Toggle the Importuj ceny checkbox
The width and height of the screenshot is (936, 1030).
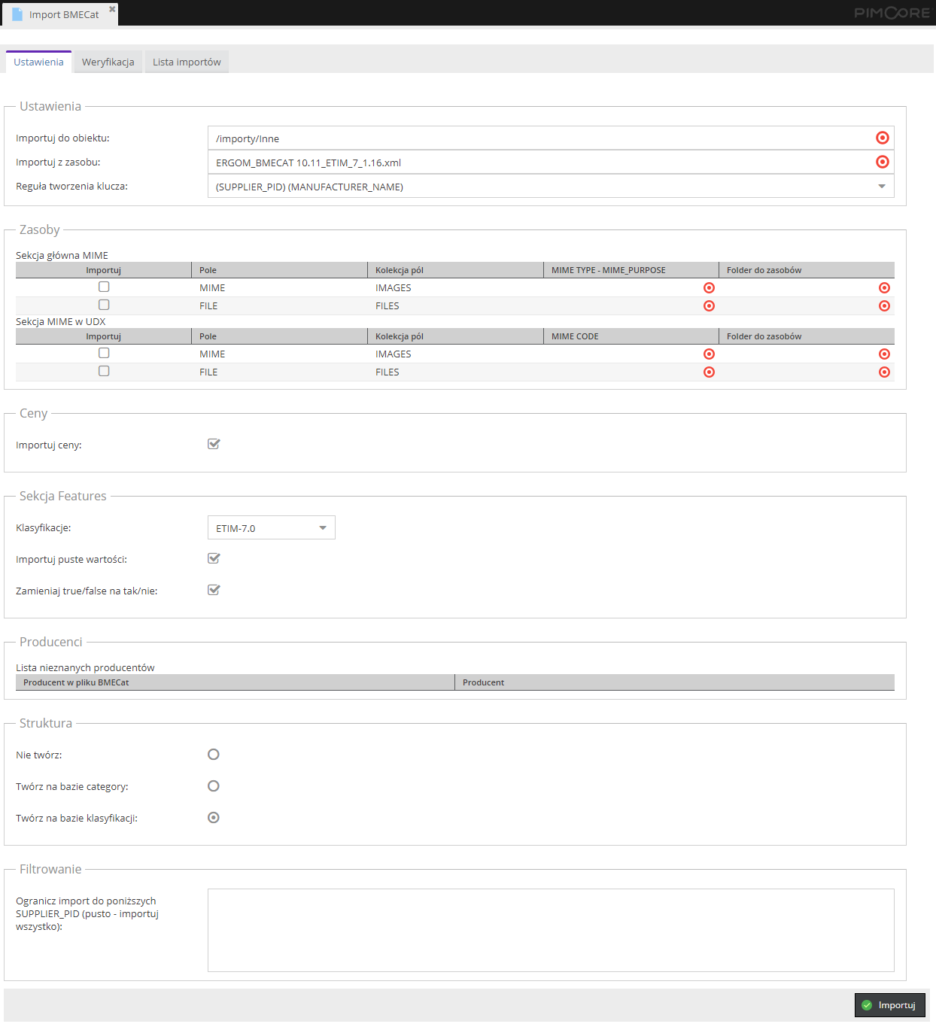pos(214,444)
